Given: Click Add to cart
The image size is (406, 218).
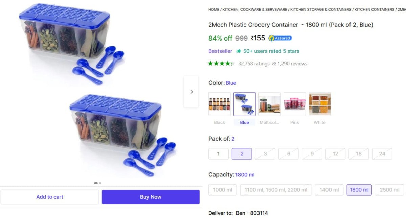Looking at the screenshot, I should 50,197.
